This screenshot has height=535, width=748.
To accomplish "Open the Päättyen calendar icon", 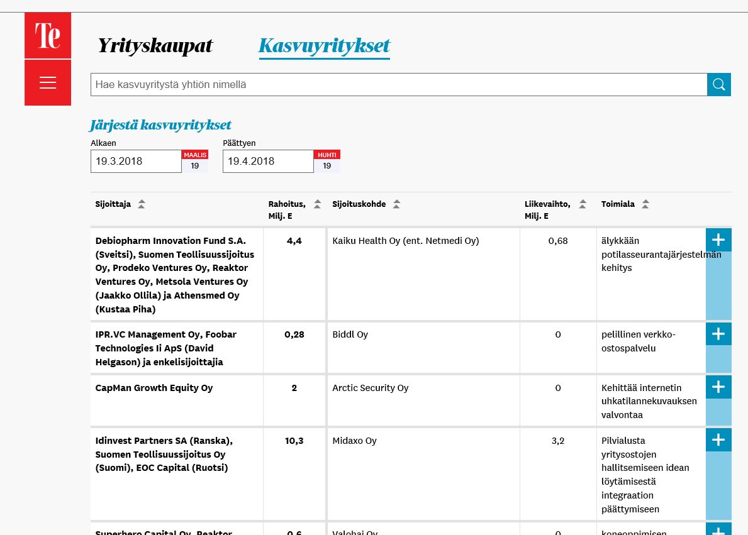I will [327, 161].
